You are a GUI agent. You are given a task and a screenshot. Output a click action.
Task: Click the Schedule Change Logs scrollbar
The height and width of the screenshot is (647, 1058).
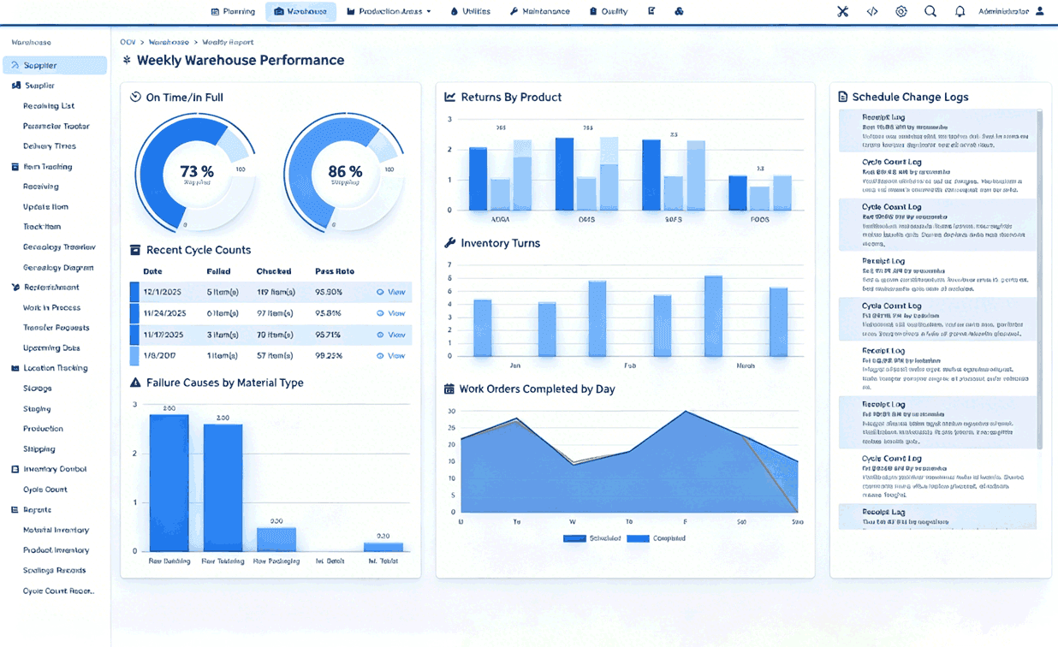point(1040,279)
